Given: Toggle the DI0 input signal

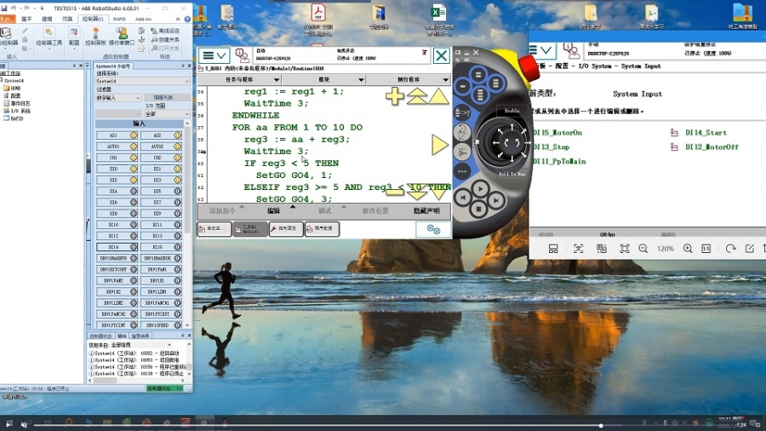Looking at the screenshot, I should 112,170.
